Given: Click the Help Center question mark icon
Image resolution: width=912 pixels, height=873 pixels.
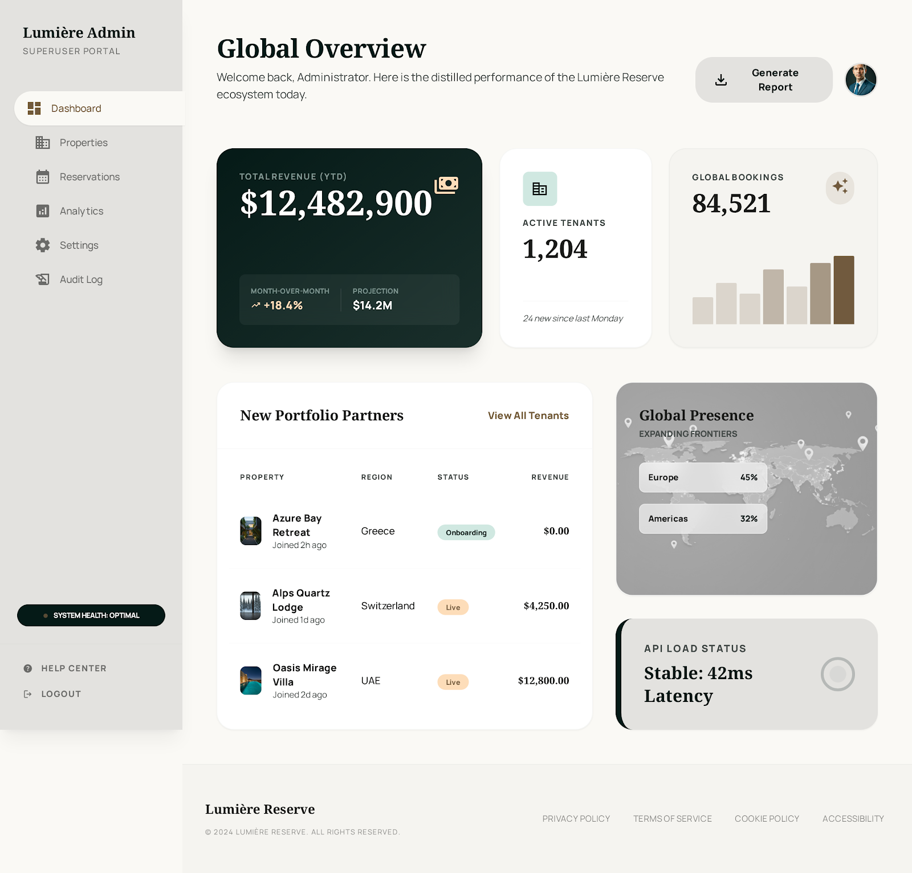Looking at the screenshot, I should [x=27, y=668].
